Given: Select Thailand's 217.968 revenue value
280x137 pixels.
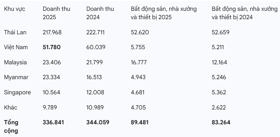Looking at the screenshot, I should [52, 32].
